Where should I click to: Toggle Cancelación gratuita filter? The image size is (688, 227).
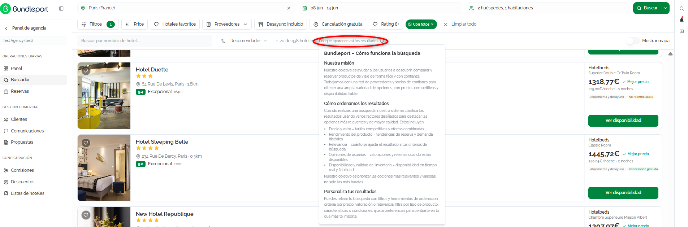coord(338,24)
